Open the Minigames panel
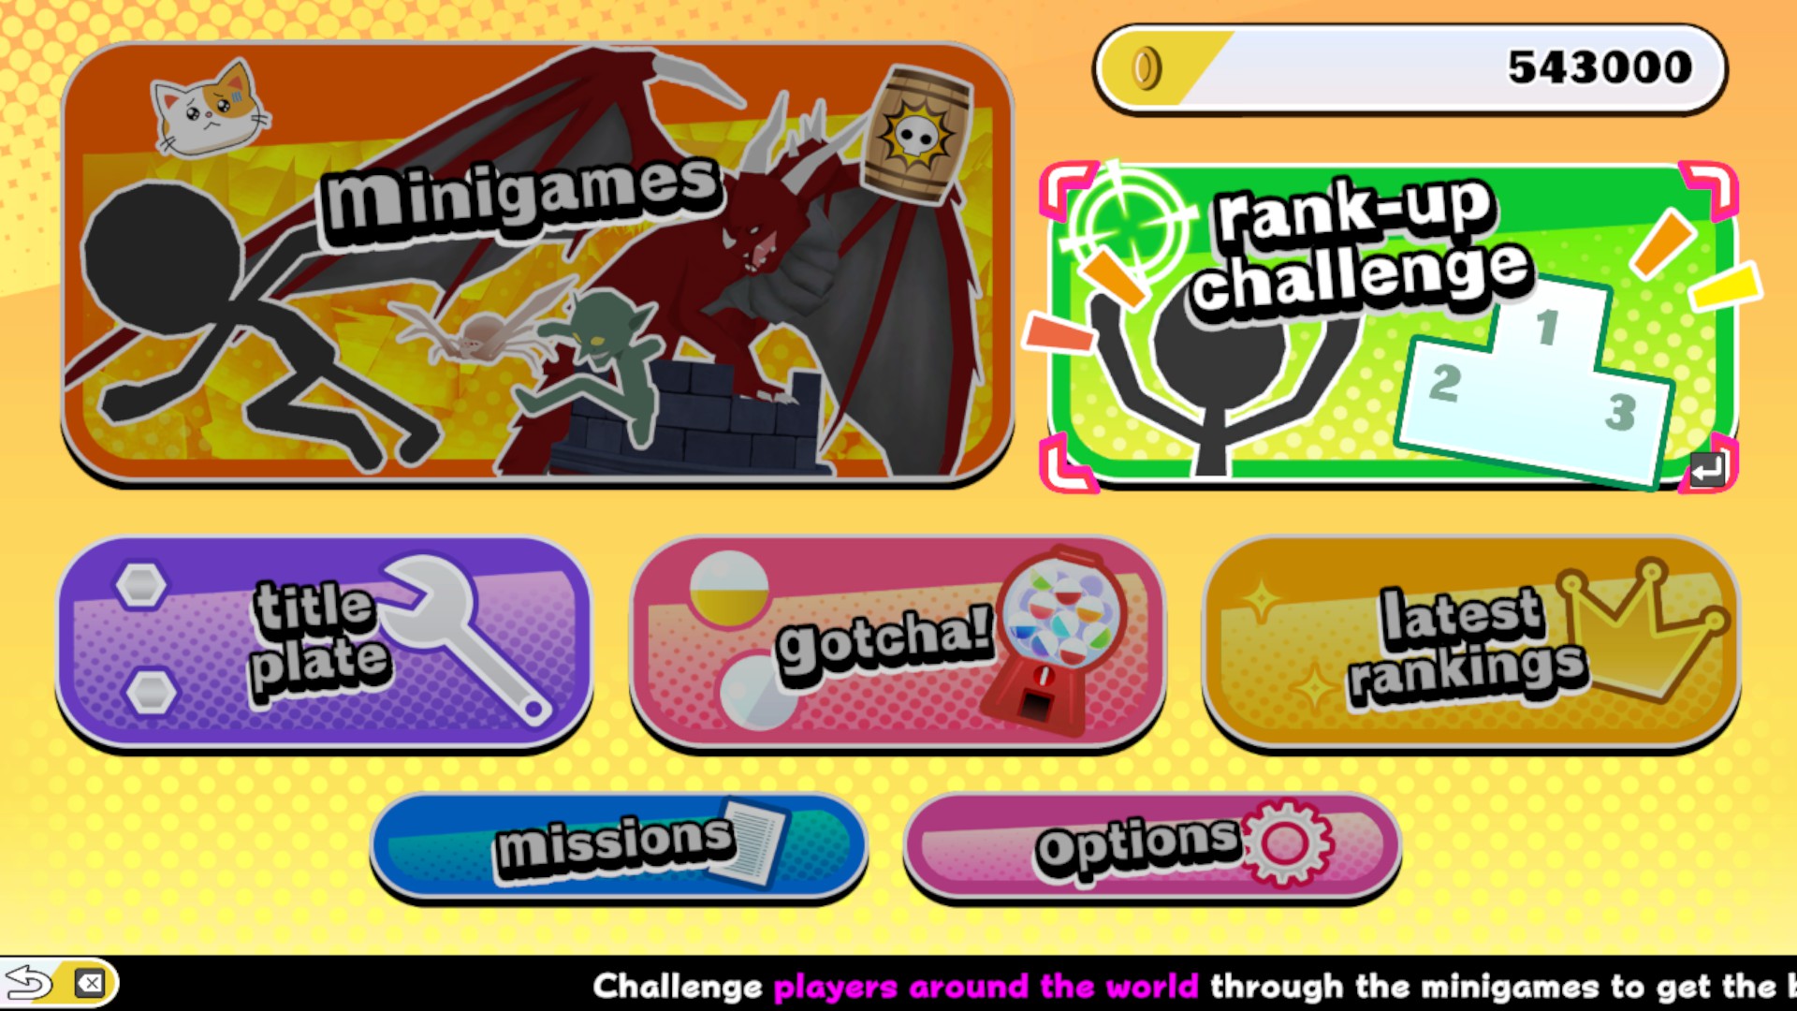This screenshot has height=1011, width=1797. 537,262
